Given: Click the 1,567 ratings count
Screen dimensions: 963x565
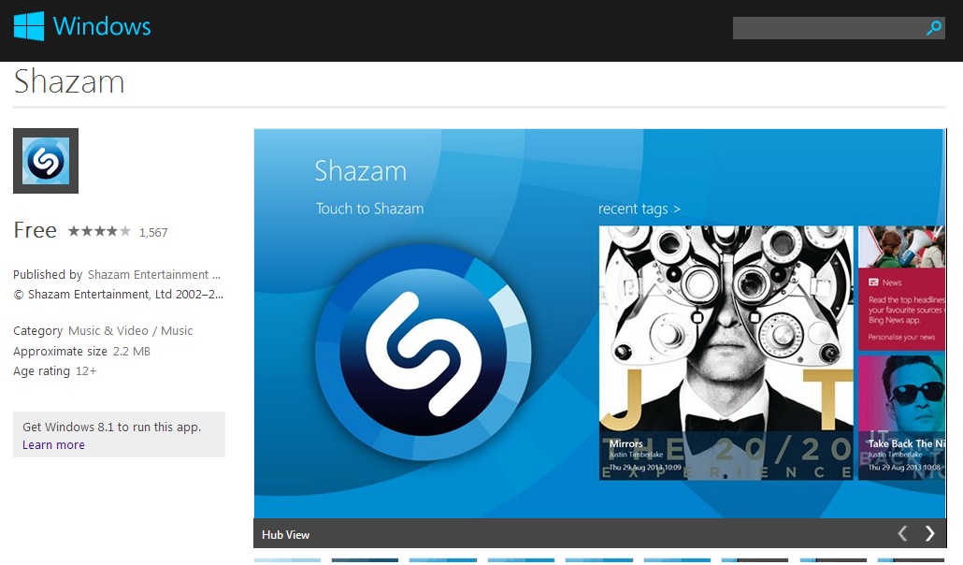Looking at the screenshot, I should (153, 232).
